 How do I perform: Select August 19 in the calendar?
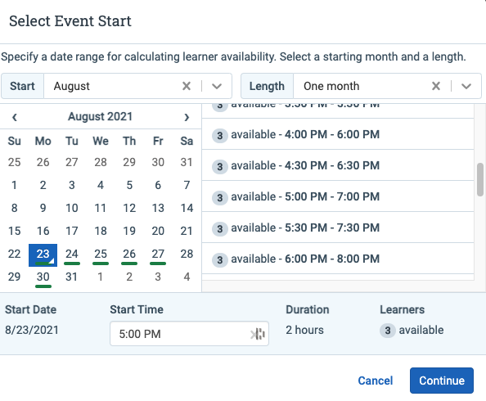tap(129, 232)
